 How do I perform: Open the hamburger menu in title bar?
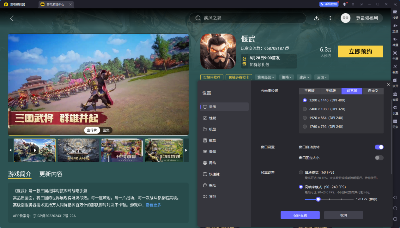click(x=353, y=4)
